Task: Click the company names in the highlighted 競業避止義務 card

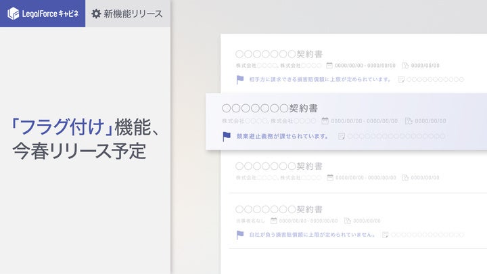Action: pos(269,121)
